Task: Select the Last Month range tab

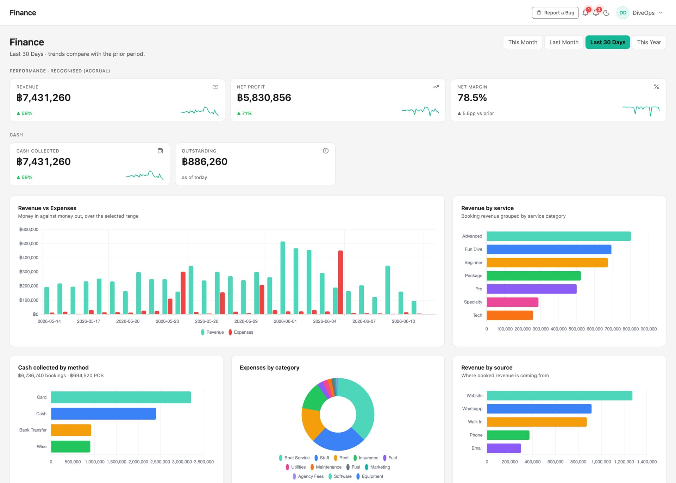Action: [564, 42]
